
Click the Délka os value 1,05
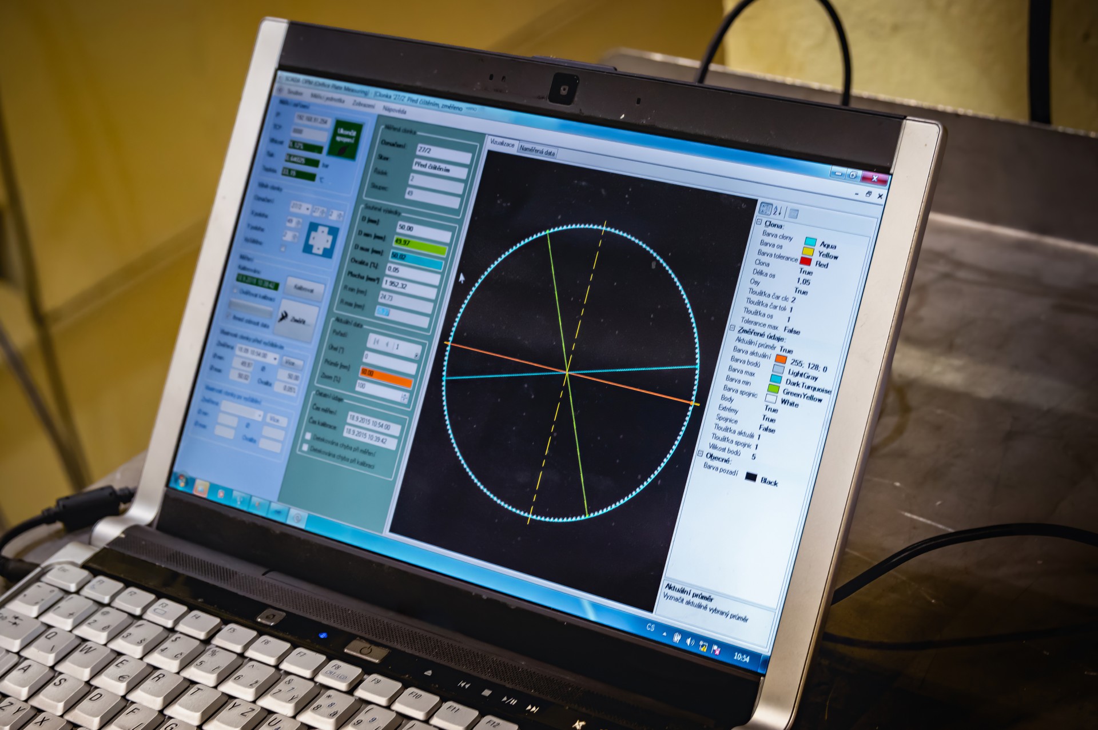coord(803,282)
